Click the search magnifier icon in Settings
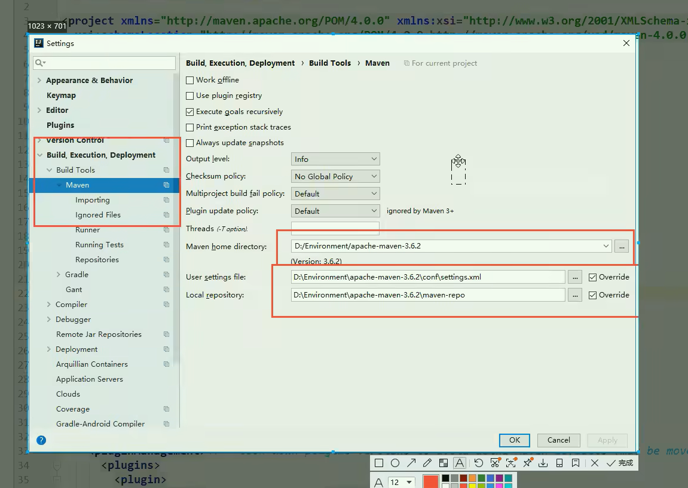688x488 pixels. click(40, 63)
